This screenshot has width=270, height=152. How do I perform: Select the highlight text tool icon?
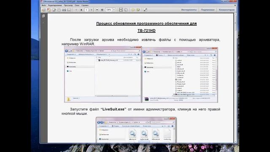pyautogui.click(x=138, y=10)
